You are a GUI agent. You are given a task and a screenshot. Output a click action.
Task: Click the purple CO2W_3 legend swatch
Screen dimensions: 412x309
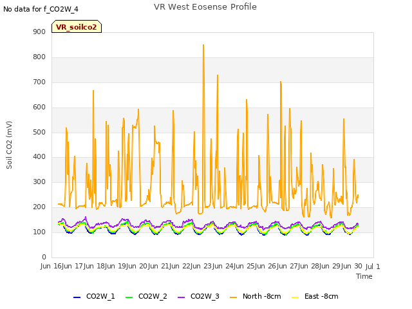pos(182,297)
